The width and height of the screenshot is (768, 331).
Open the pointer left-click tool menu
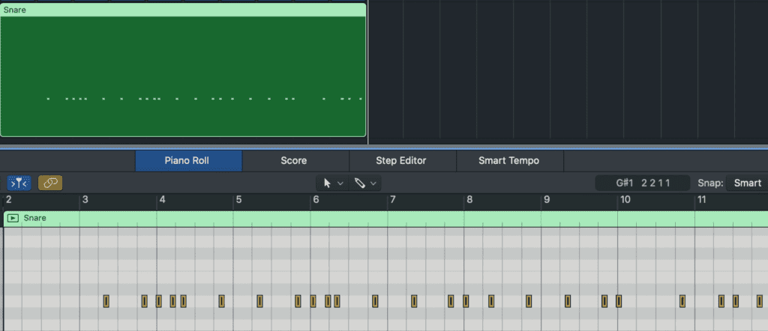tap(332, 183)
